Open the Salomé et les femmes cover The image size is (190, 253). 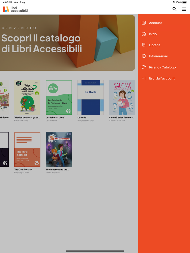122,98
